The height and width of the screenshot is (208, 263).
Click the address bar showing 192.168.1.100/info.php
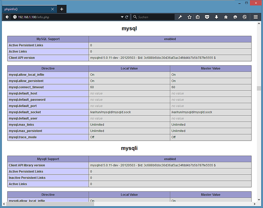(x=67, y=17)
